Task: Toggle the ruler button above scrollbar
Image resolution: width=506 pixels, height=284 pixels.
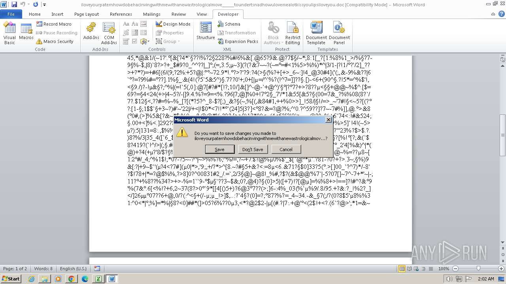Action: coord(503,60)
